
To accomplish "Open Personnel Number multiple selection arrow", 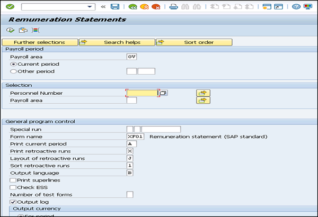I will tap(203, 93).
